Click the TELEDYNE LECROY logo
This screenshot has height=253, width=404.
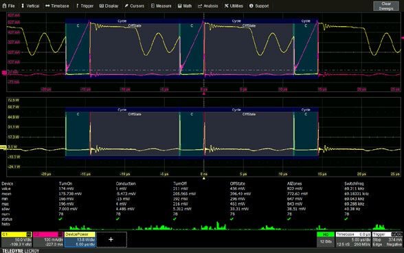[x=21, y=251]
